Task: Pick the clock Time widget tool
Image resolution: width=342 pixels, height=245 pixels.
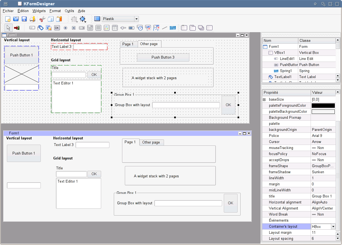Action: pyautogui.click(x=140, y=28)
